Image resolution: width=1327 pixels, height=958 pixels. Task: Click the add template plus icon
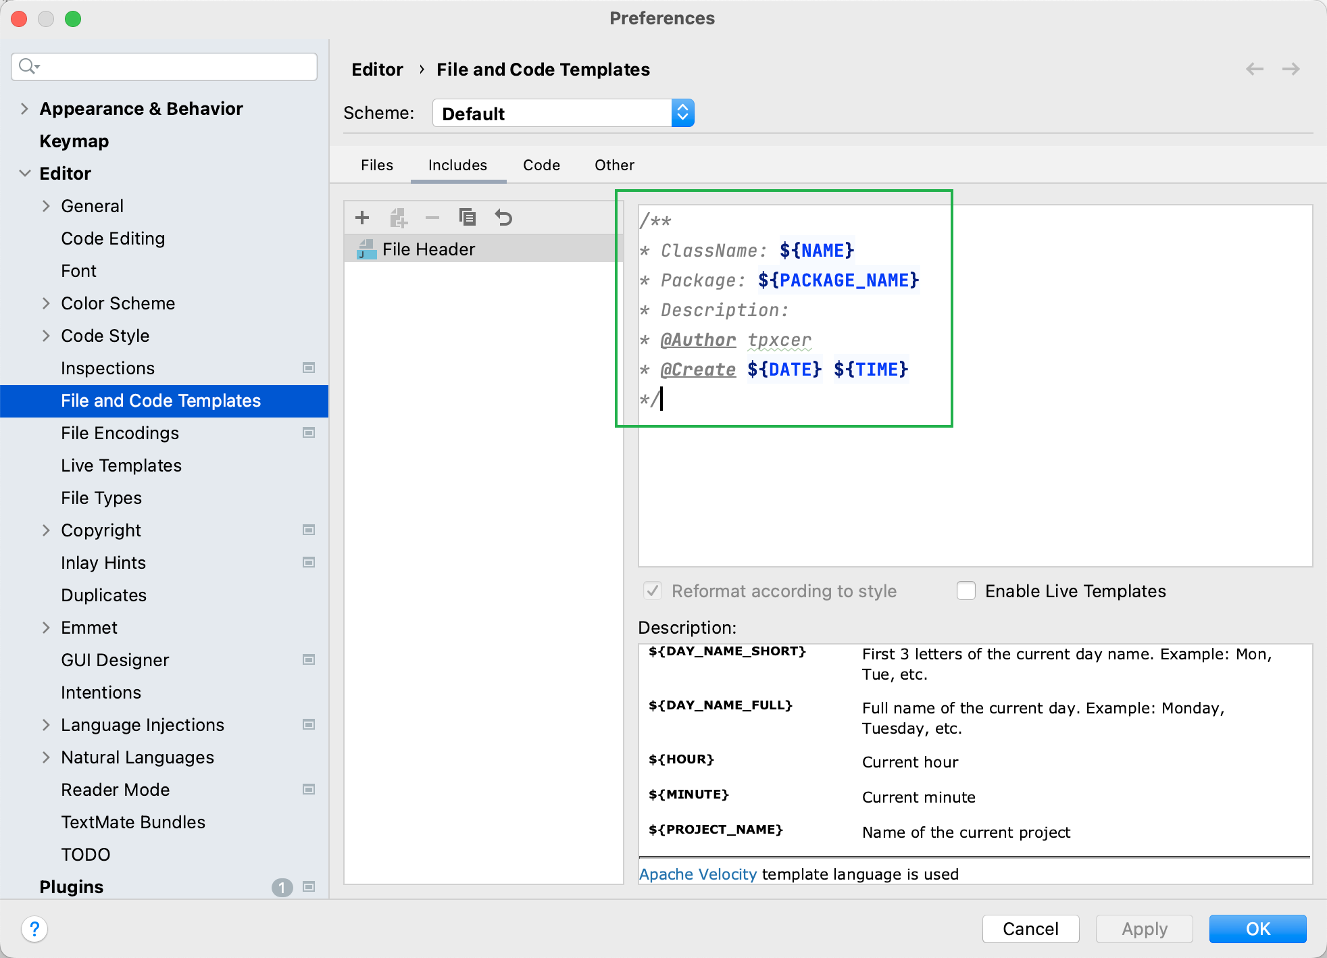tap(362, 218)
